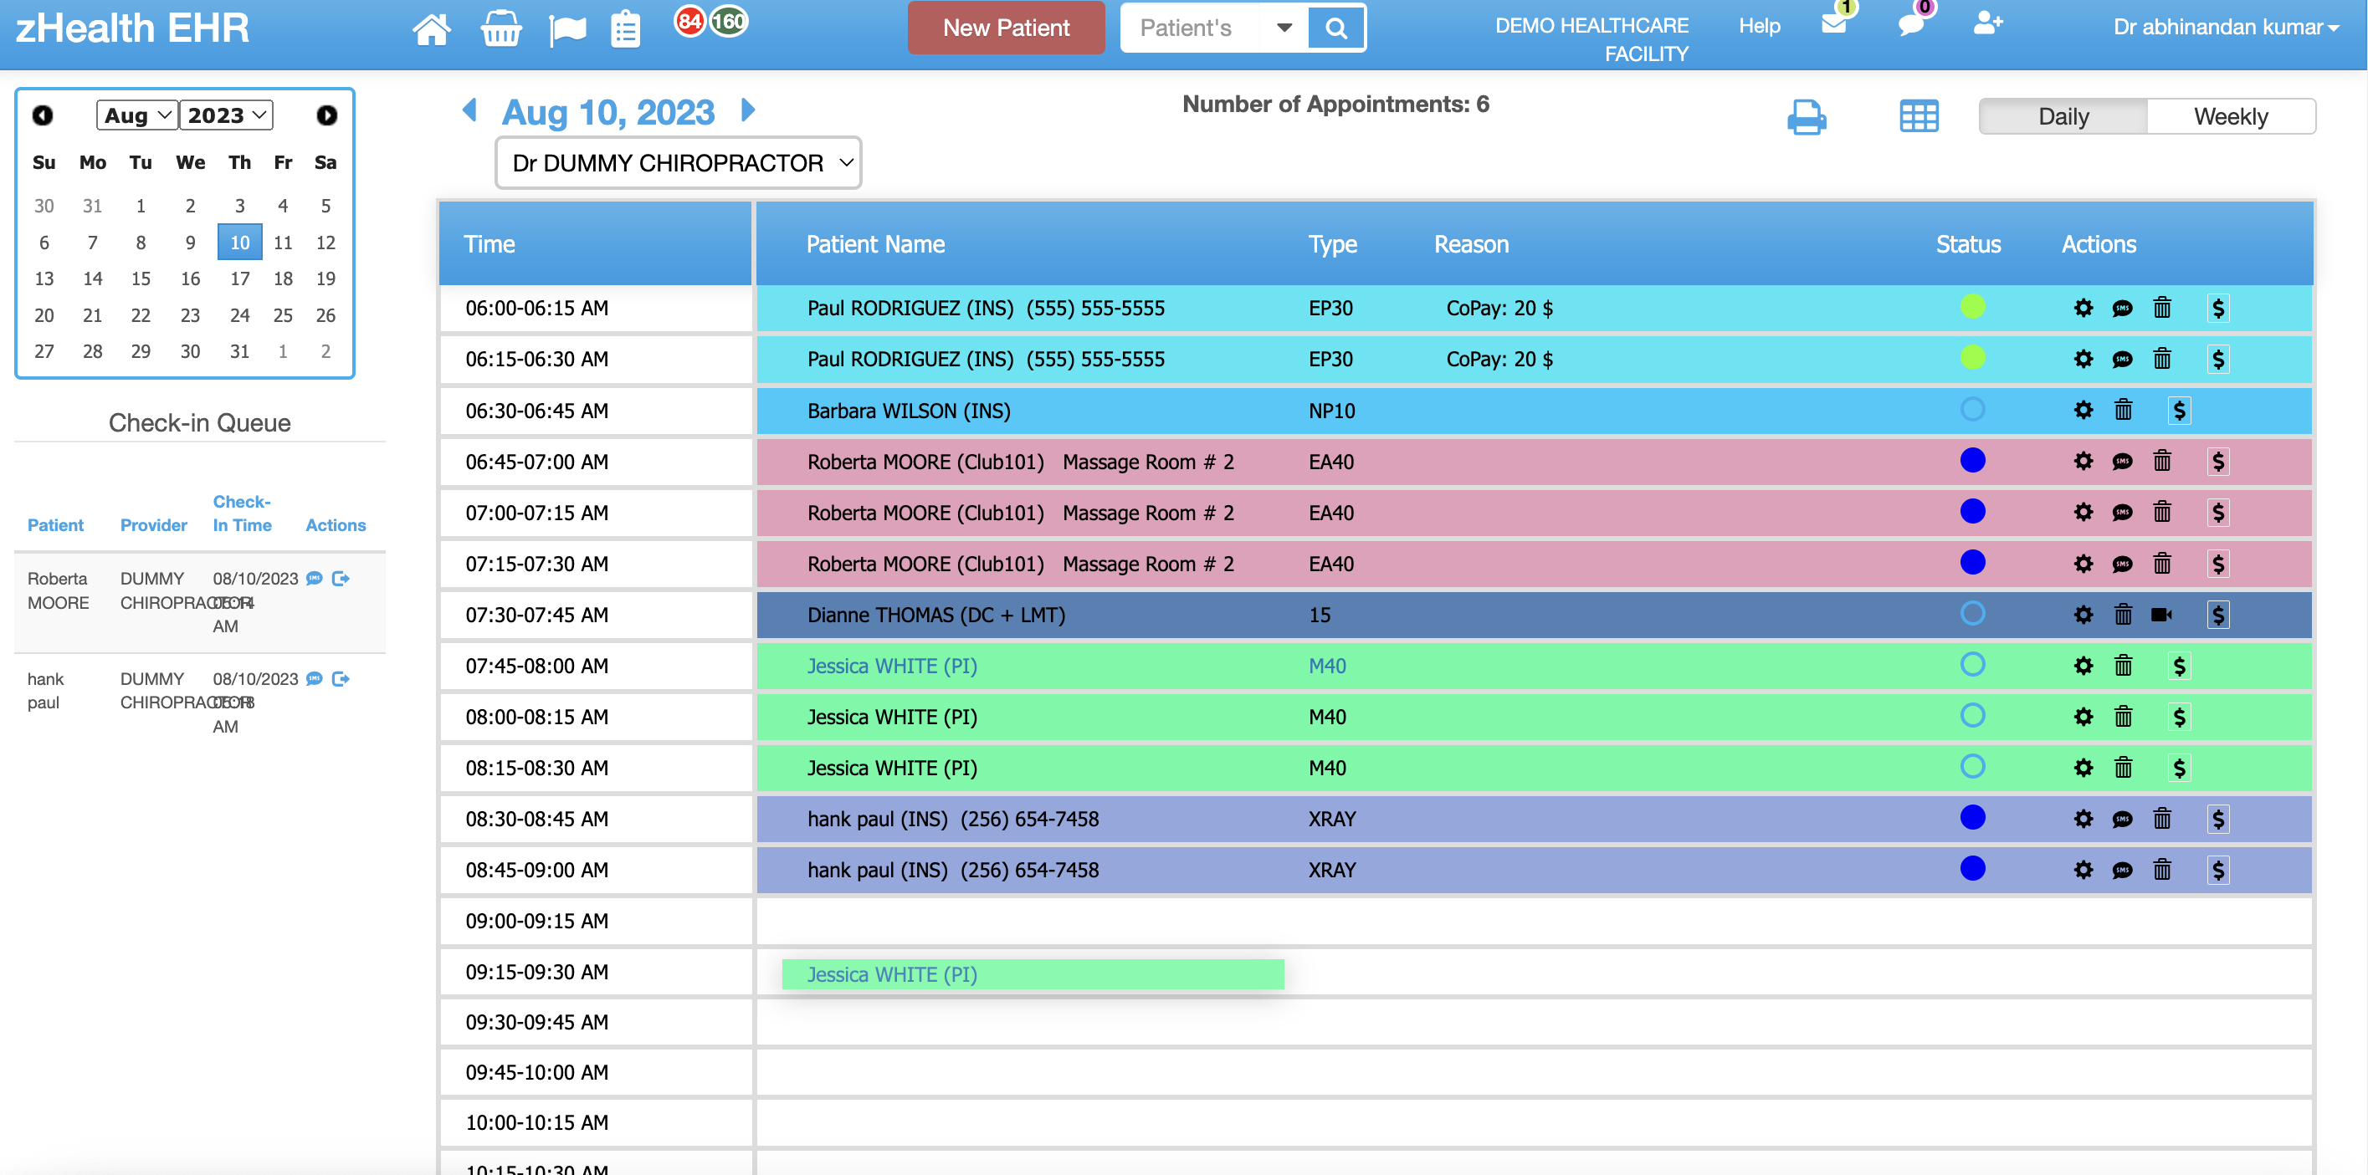2368x1175 pixels.
Task: Open the calendar grid view icon
Action: click(x=1919, y=117)
